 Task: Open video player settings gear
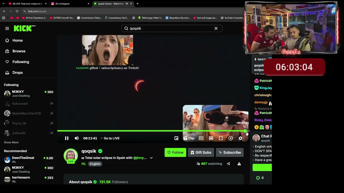click(240, 138)
